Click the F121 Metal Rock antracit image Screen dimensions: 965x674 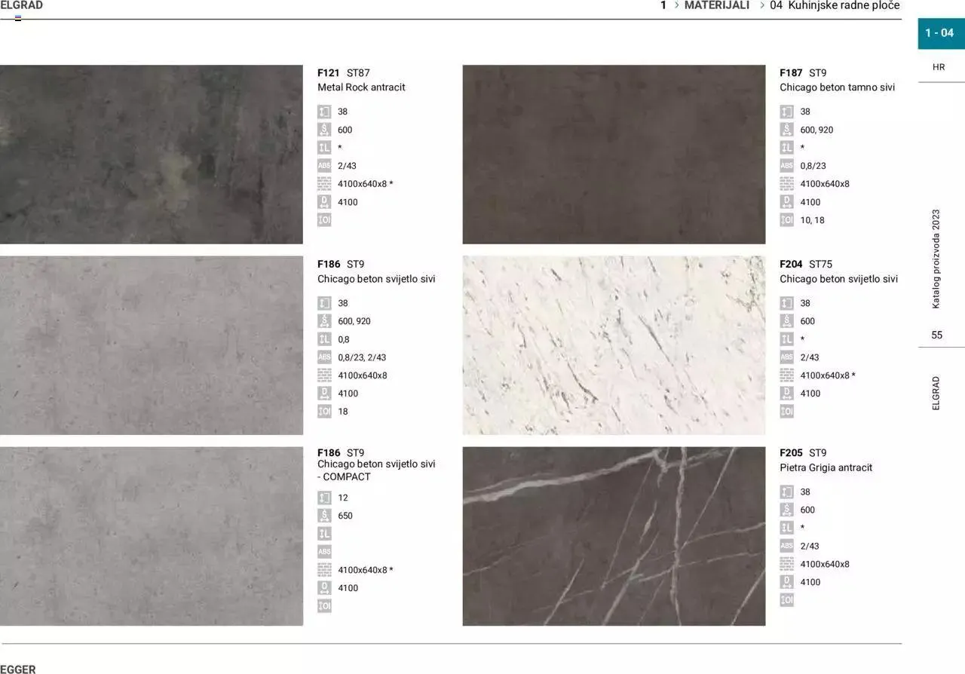152,155
